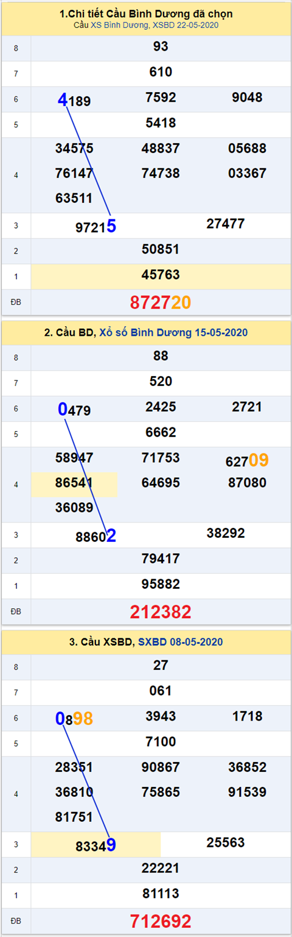Click the special prize 712692
Viewport: 292px width, 937px height.
pos(161,921)
